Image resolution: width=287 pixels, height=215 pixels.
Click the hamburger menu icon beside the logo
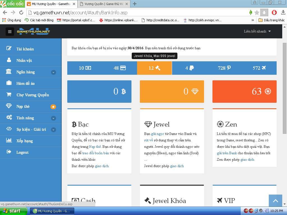click(x=10, y=31)
